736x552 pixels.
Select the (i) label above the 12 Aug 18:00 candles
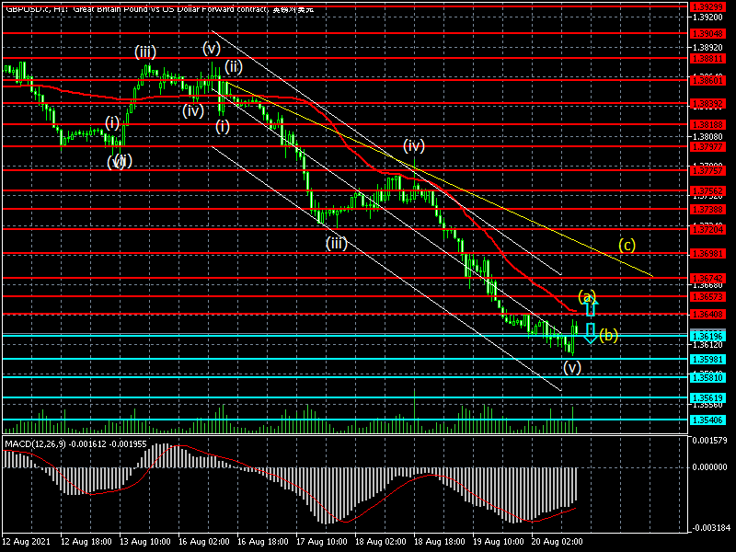click(112, 123)
